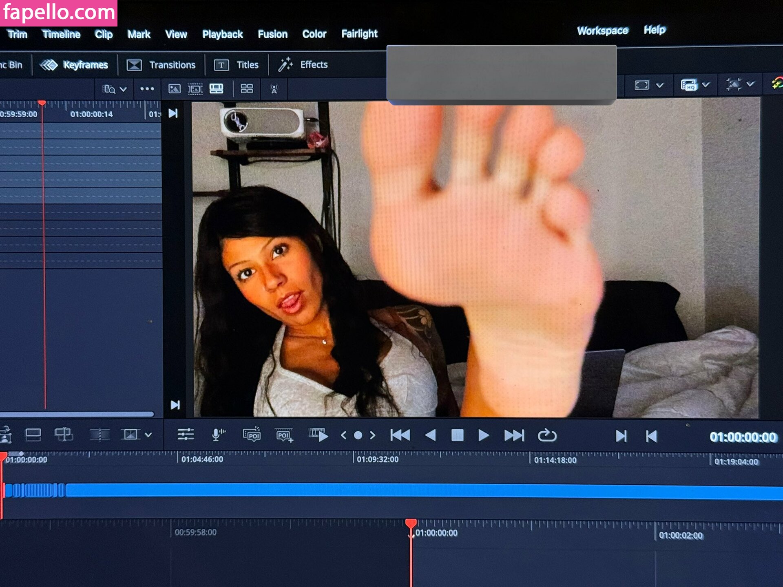Expand the viewer fit-size dropdown arrow

click(659, 85)
